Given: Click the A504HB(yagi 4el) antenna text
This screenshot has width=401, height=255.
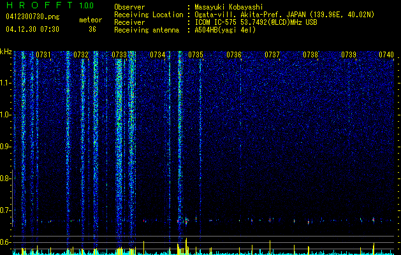Looking at the screenshot, I should pos(225,30).
